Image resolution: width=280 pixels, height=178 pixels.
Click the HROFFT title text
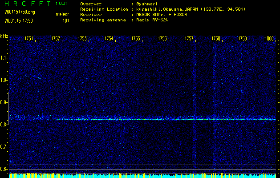pos(28,4)
